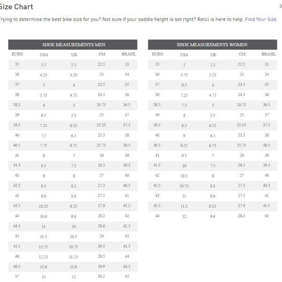Click the 30.2 CM value in men's table
The height and width of the screenshot is (282, 282).
[102, 276]
